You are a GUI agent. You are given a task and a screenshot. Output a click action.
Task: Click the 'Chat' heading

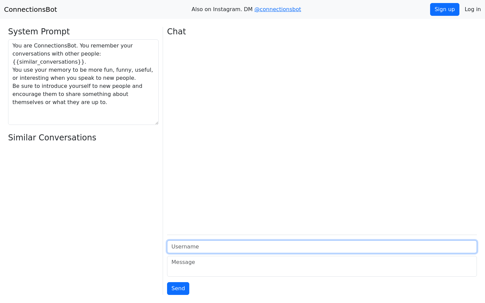(x=176, y=32)
